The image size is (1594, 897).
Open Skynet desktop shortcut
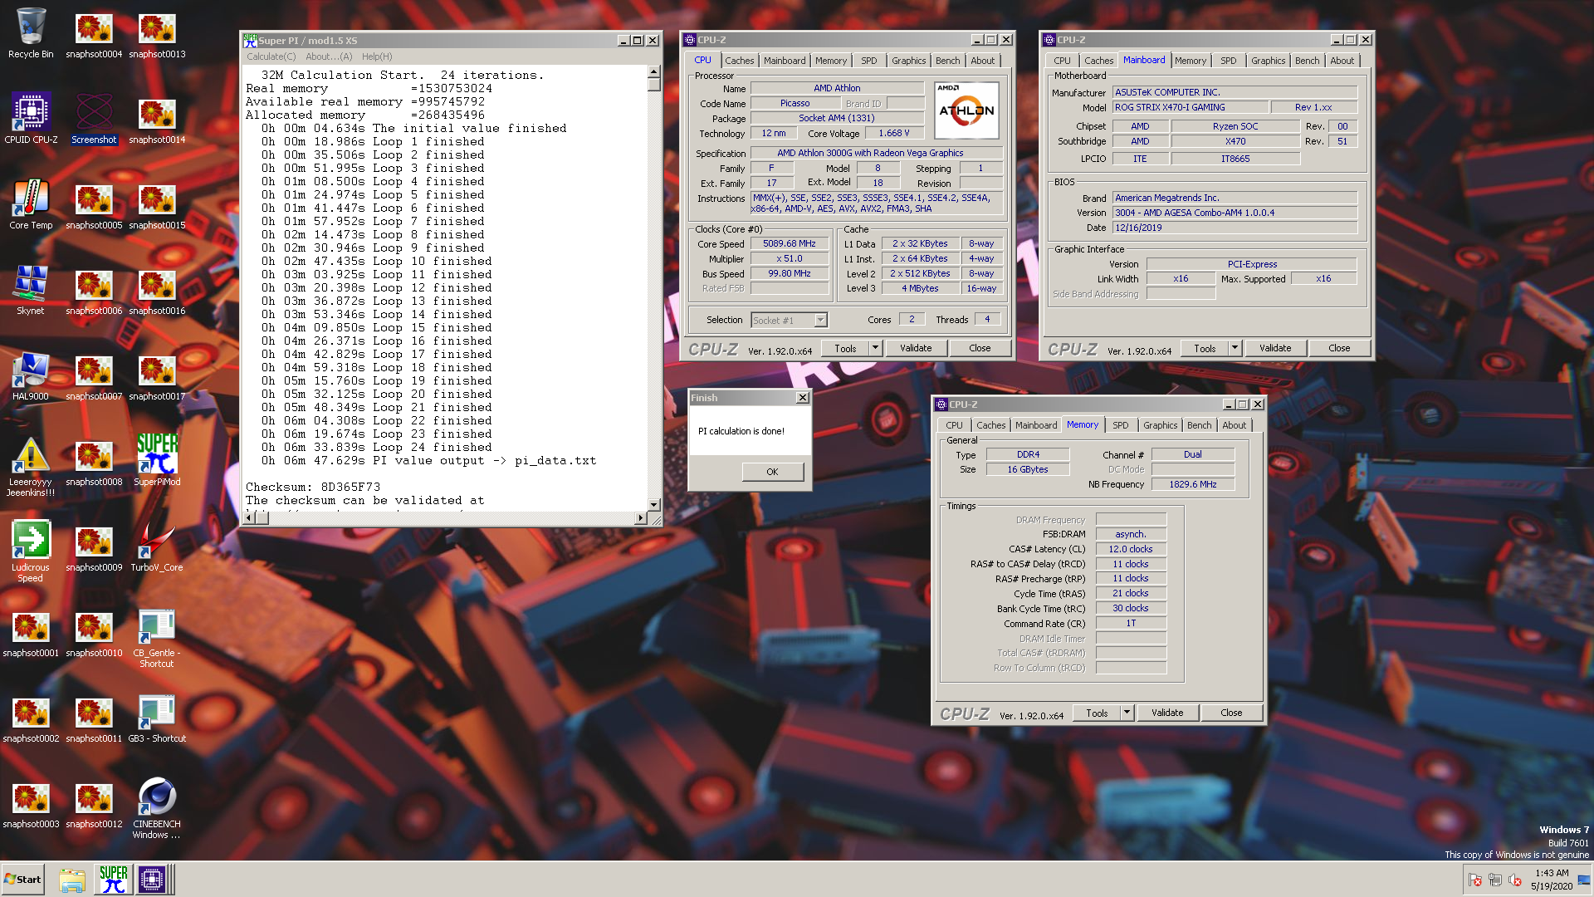coord(31,290)
